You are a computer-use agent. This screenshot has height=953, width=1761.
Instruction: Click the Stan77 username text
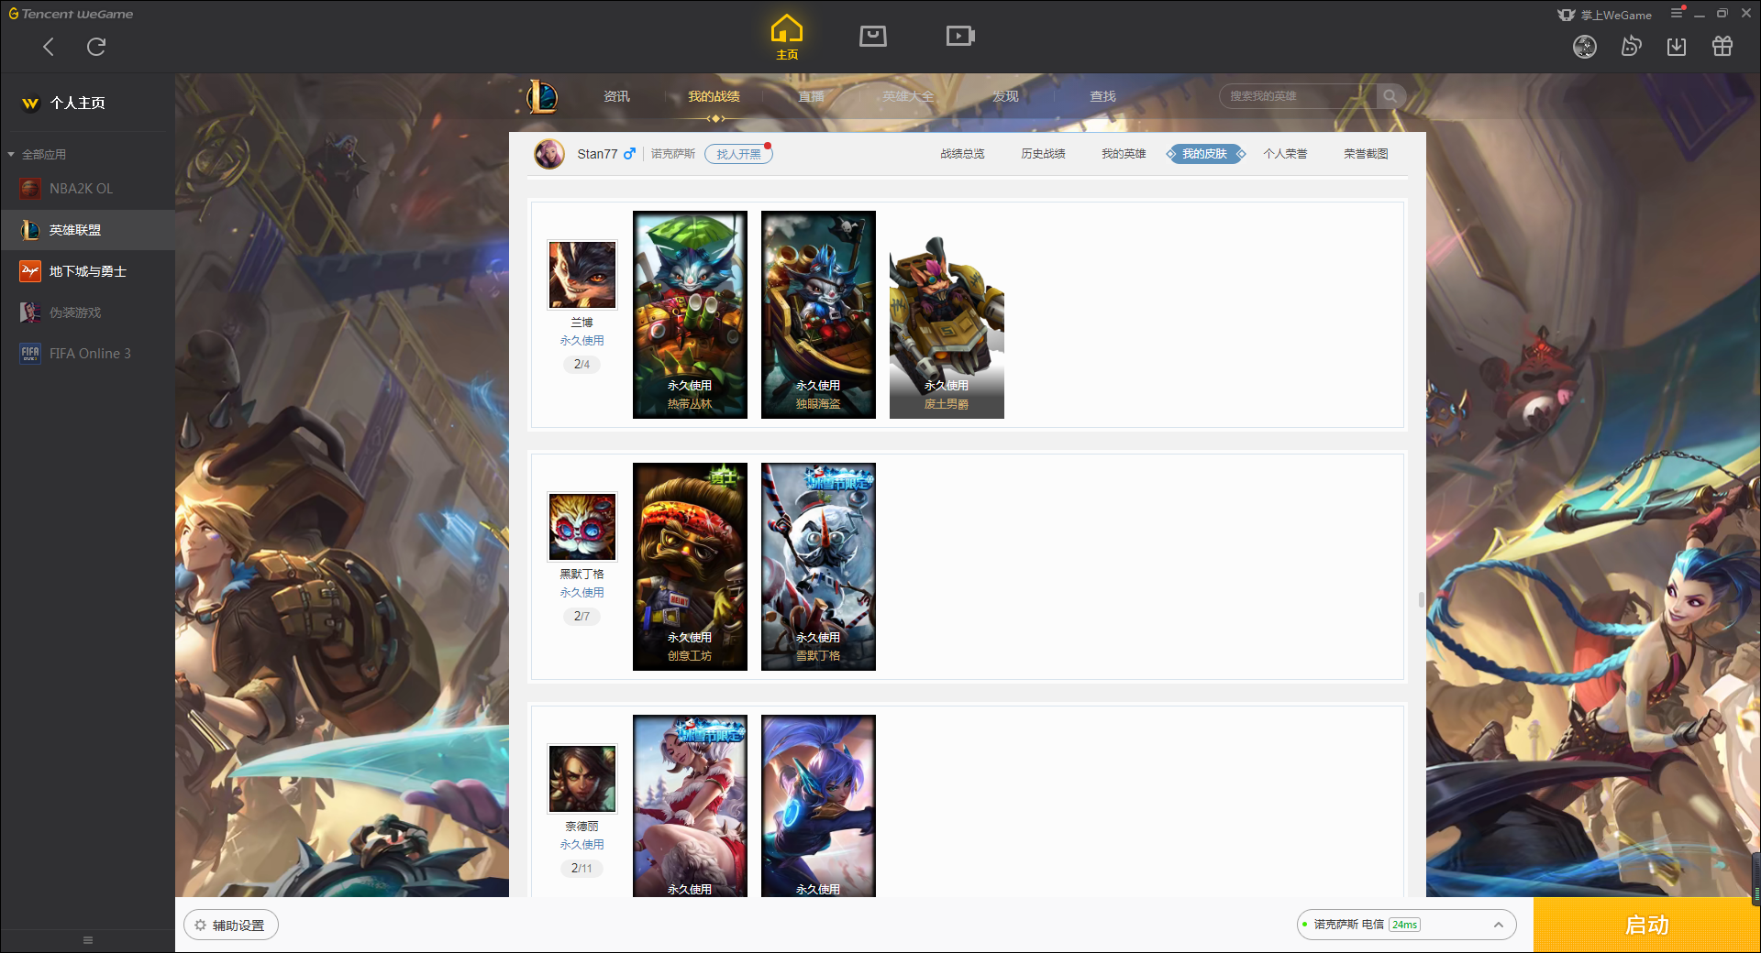597,154
